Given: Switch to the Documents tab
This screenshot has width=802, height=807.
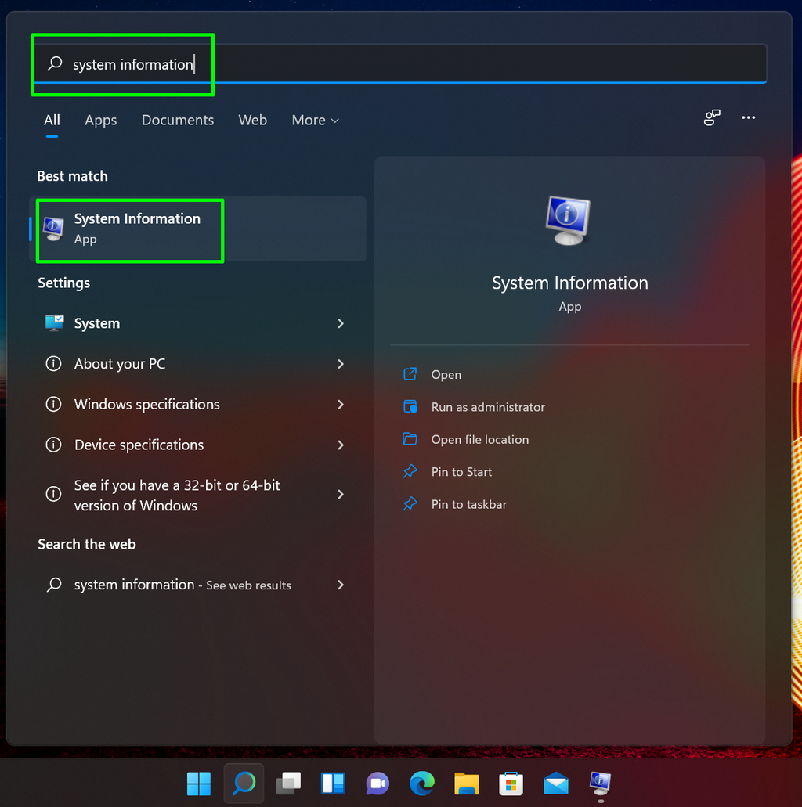Looking at the screenshot, I should (x=178, y=120).
